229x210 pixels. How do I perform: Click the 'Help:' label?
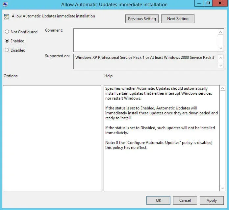[109, 76]
